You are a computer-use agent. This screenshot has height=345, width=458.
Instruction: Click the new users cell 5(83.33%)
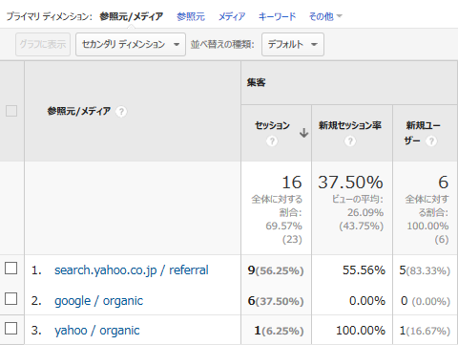click(x=425, y=270)
